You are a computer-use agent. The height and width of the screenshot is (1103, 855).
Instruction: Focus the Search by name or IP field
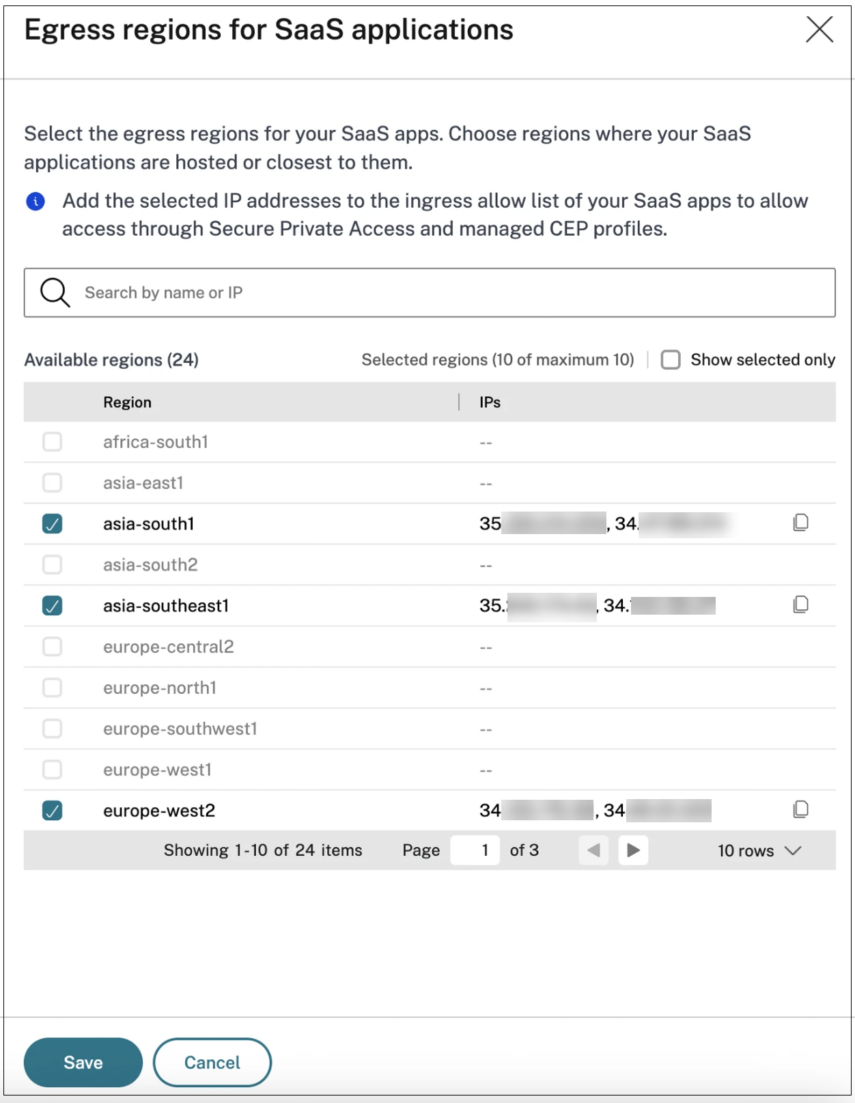(430, 292)
